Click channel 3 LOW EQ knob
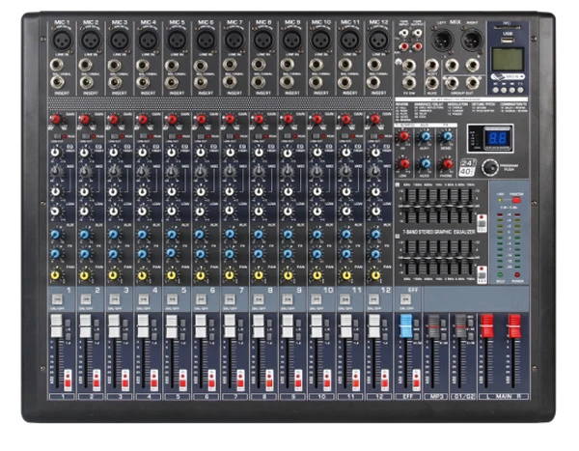Viewport: 579px width, 451px height. click(113, 211)
